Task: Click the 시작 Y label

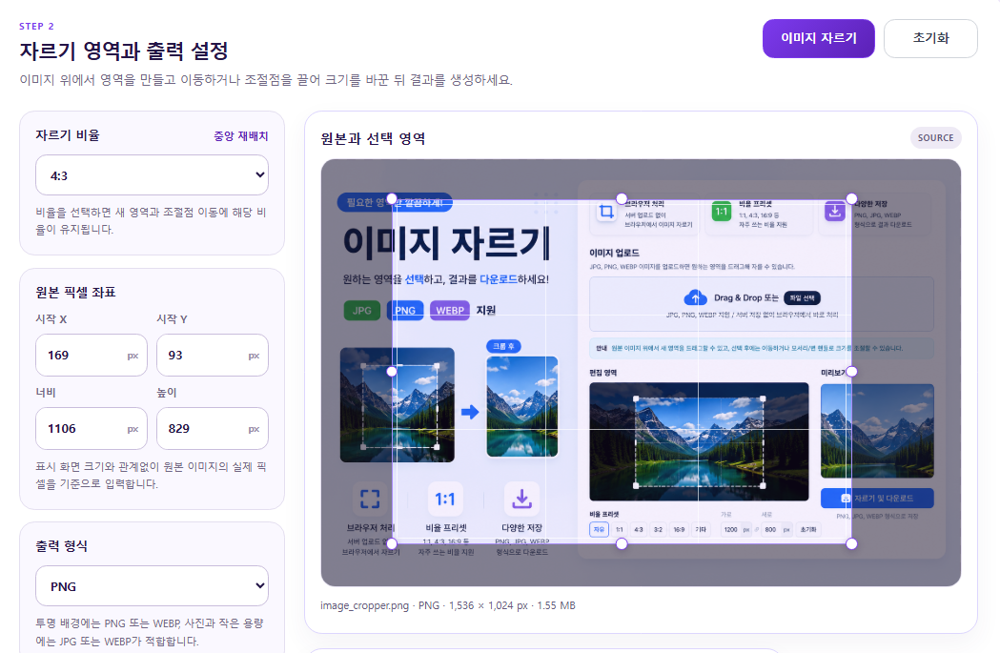Action: click(173, 318)
